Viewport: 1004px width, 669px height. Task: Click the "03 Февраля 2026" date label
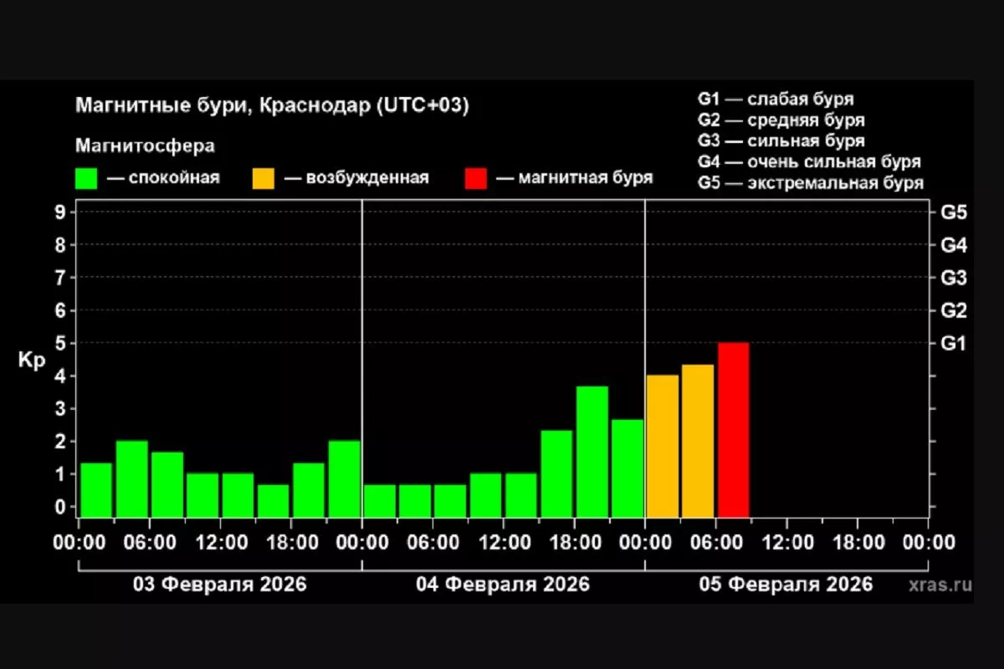[x=220, y=584]
